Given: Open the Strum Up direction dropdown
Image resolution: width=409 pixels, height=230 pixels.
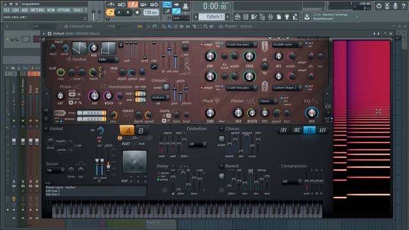Looking at the screenshot, I should click(56, 171).
